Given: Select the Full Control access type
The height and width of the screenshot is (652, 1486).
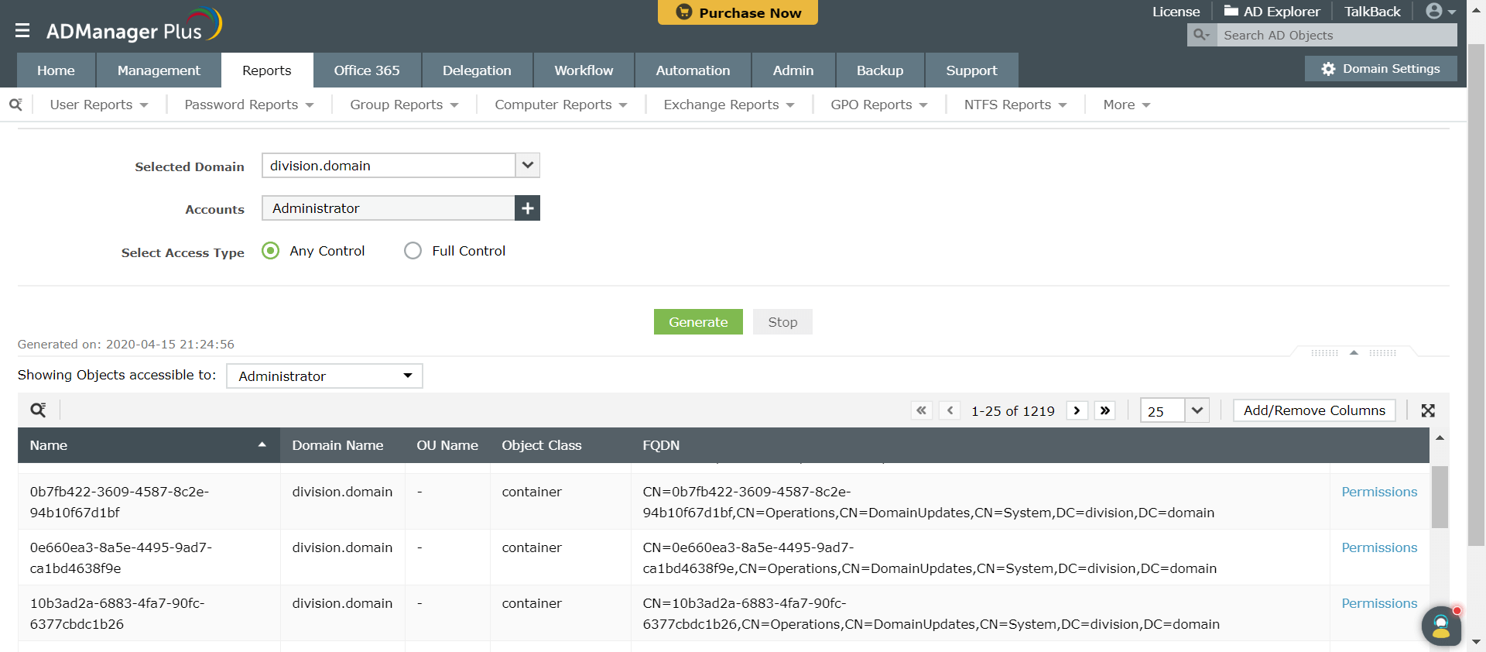Looking at the screenshot, I should tap(413, 251).
